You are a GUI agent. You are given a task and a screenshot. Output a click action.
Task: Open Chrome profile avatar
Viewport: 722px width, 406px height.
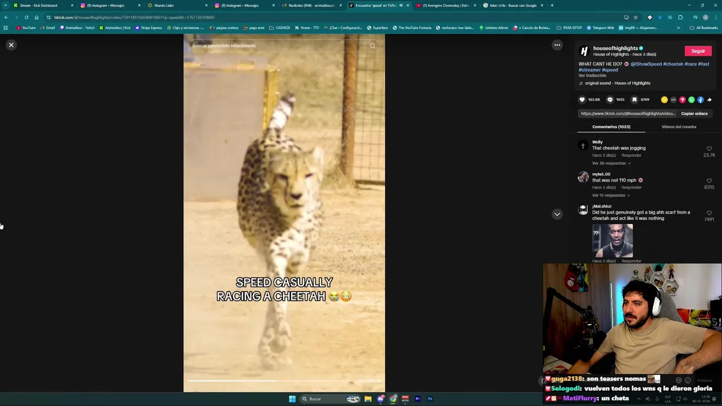(705, 17)
